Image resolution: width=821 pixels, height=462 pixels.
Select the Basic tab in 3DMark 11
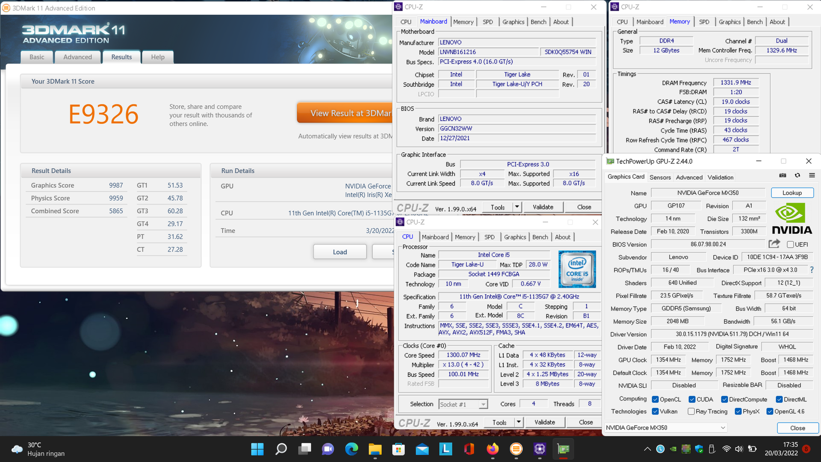point(37,57)
